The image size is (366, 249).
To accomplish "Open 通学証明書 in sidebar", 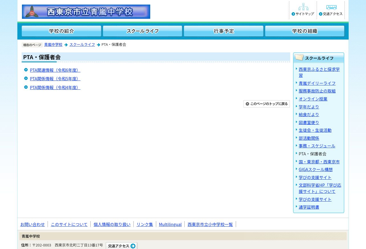I will point(309,207).
